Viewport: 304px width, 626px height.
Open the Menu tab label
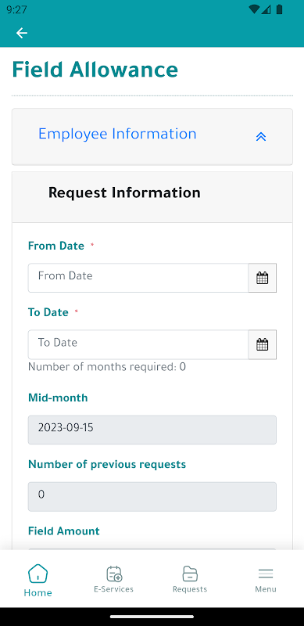pos(266,589)
